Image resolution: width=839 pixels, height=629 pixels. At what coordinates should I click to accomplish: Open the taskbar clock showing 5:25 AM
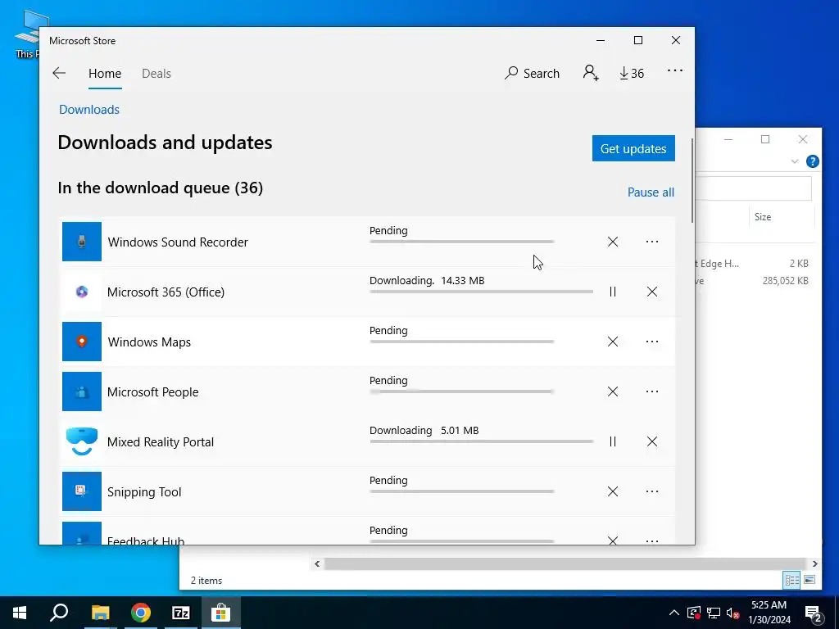(769, 613)
